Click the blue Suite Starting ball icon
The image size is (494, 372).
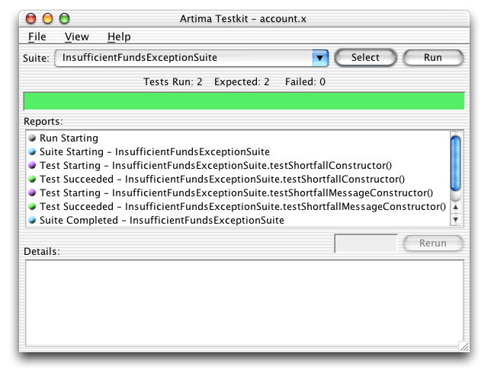coord(32,151)
